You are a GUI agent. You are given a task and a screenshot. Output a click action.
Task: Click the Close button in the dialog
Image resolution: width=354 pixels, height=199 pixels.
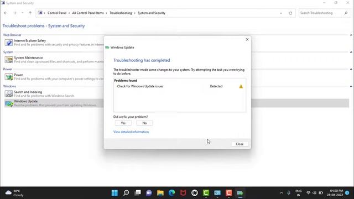pos(240,144)
